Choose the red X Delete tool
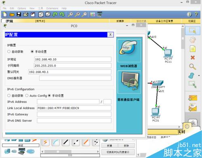This screenshot has height=158, width=202. (x=193, y=58)
